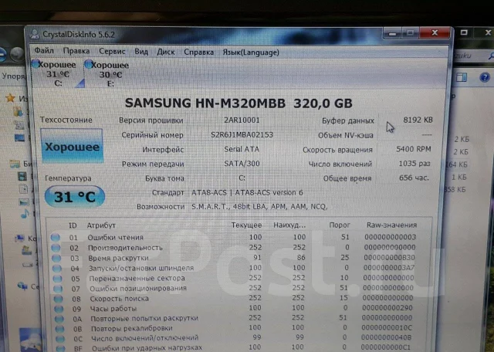
Task: Select the serial number S2R6J1MBA02153
Action: point(242,135)
